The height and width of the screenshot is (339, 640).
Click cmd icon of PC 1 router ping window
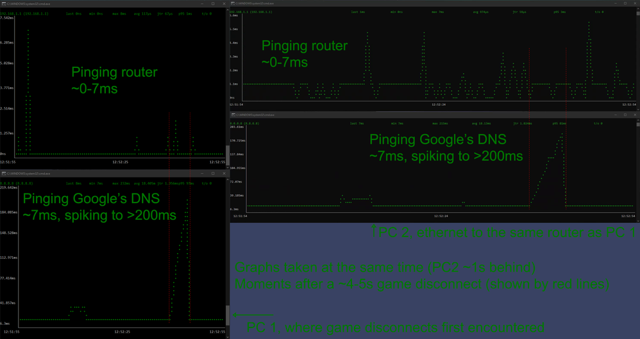point(3,4)
